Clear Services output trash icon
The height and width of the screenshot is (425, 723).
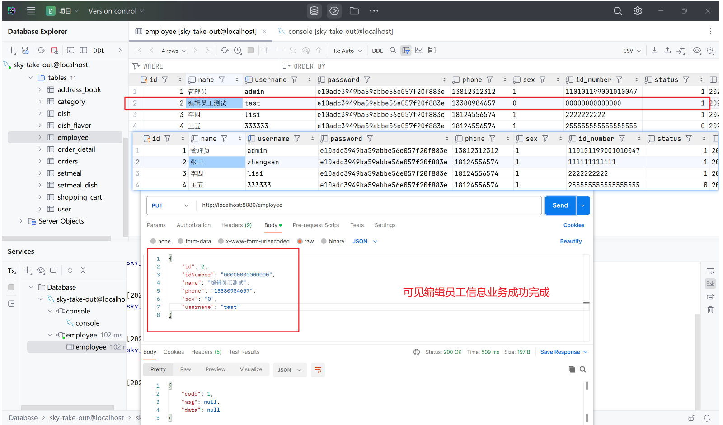(x=710, y=309)
